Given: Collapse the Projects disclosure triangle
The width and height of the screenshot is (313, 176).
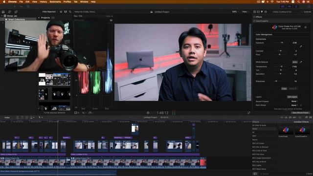Looking at the screenshot, I should coord(39,18).
